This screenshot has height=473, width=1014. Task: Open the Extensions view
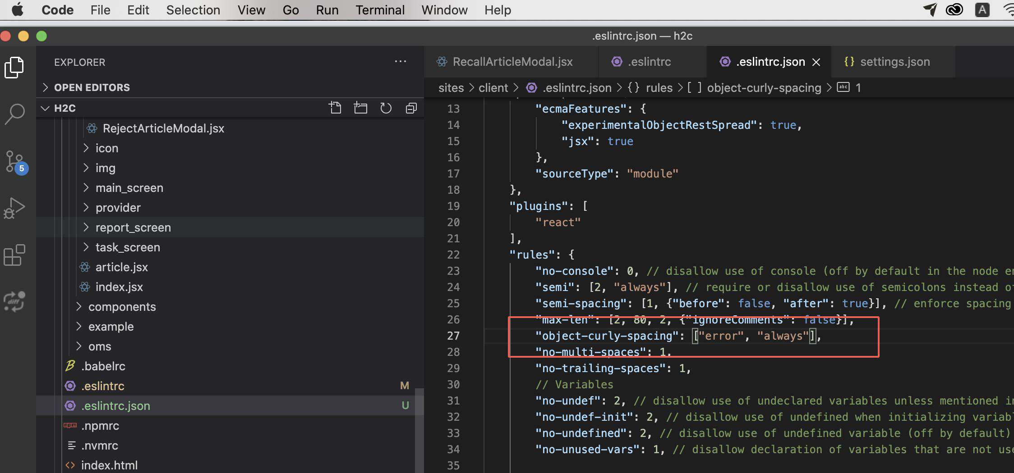point(14,255)
